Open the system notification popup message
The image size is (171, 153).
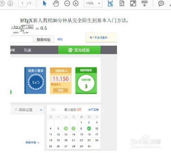pyautogui.click(x=101, y=37)
